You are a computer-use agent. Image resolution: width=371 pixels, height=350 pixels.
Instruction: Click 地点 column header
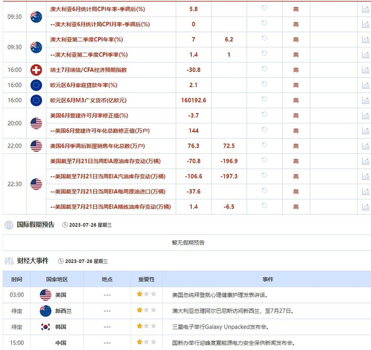[107, 279]
